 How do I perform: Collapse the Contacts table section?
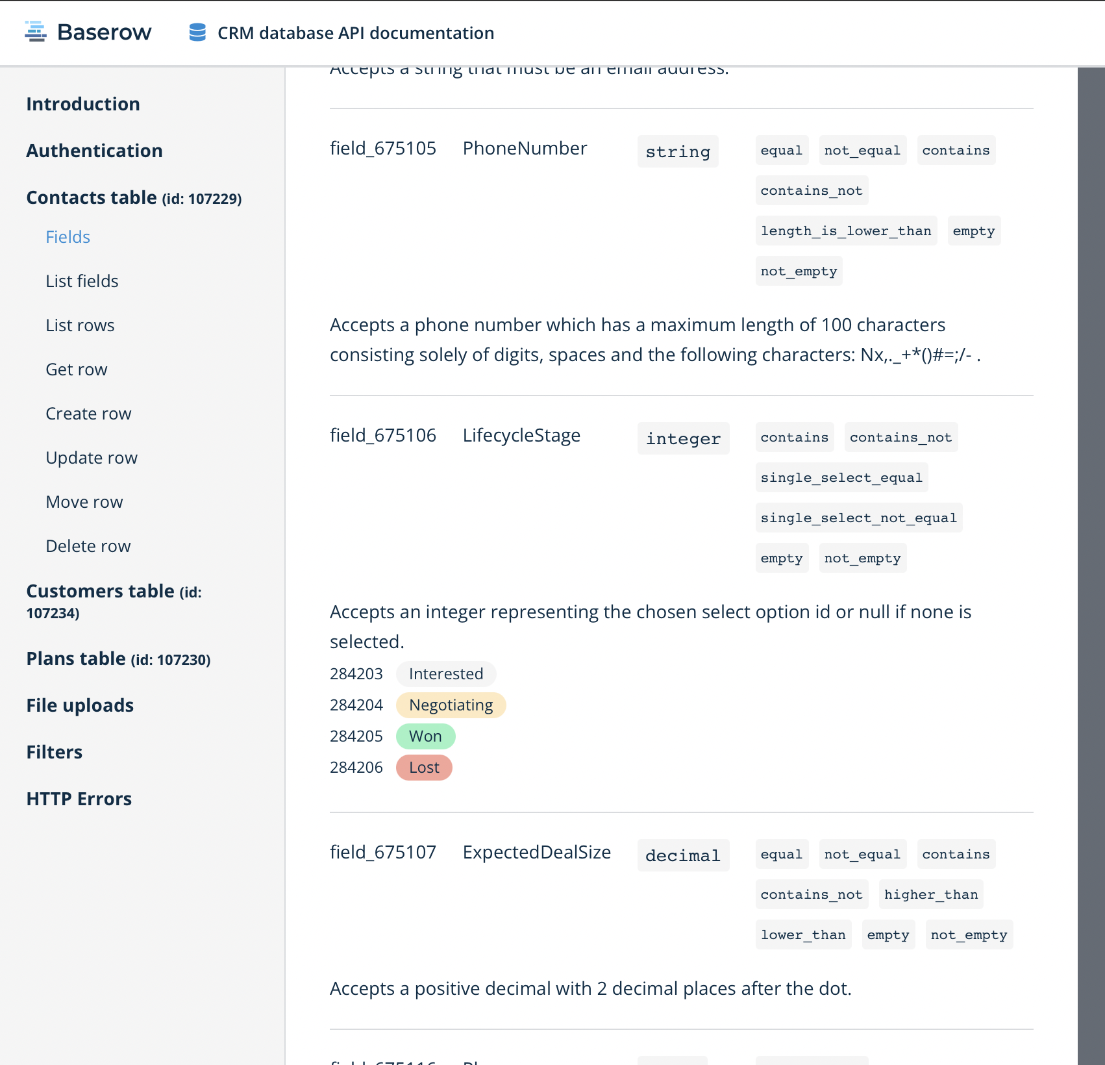tap(92, 197)
